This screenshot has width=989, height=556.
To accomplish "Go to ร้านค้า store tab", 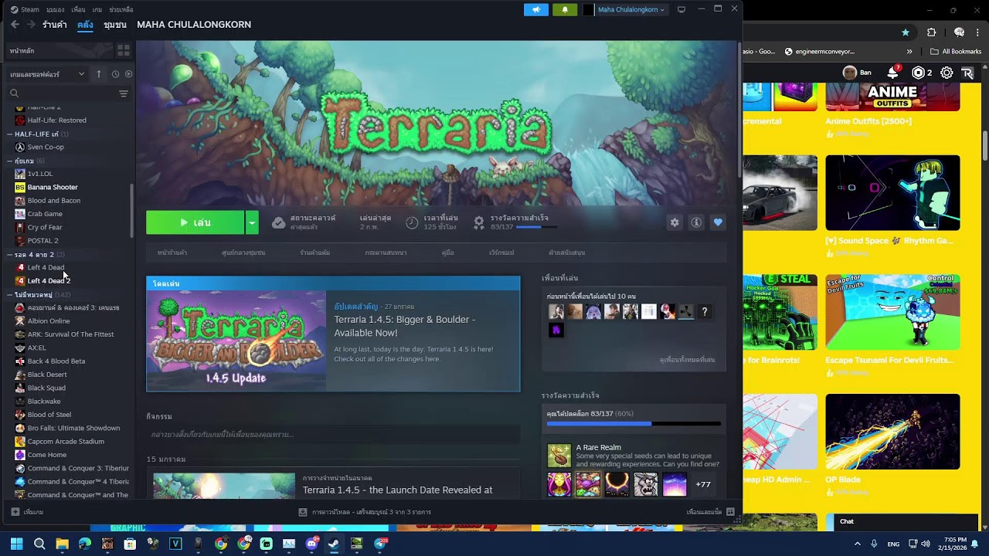I will pos(55,25).
